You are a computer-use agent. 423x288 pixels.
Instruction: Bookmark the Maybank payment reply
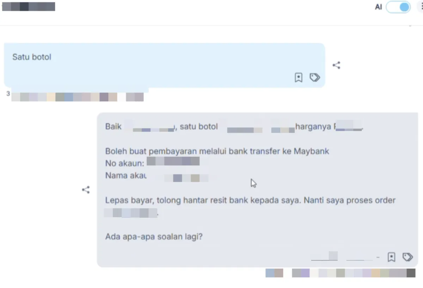[x=391, y=257]
